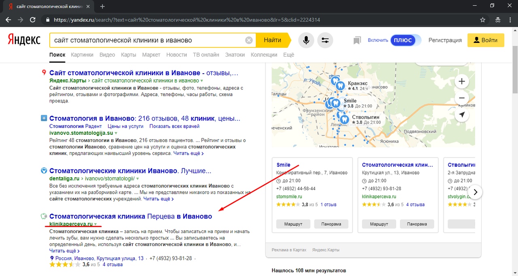Click Smile clinic marker on map

coord(335,103)
